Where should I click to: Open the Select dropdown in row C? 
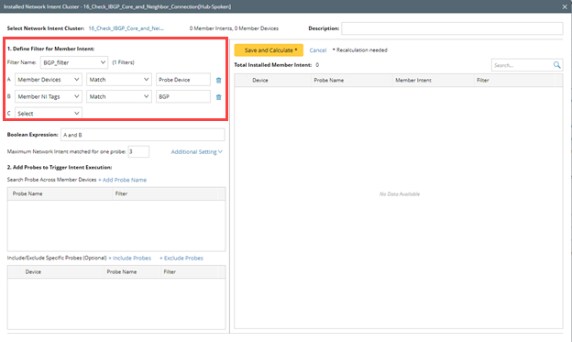pos(49,113)
